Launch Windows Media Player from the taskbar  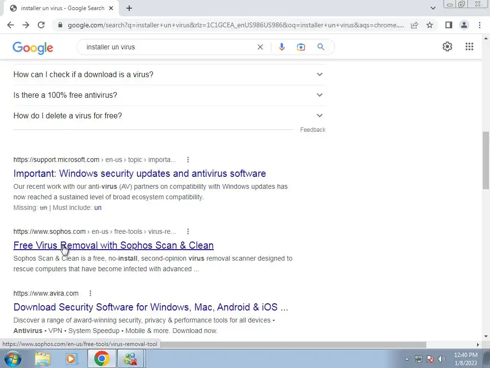tap(72, 358)
